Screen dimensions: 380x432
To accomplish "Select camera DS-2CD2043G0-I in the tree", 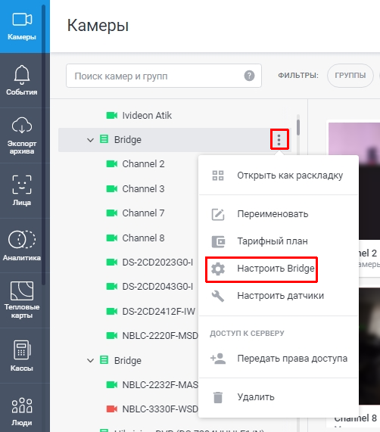I will click(x=157, y=287).
